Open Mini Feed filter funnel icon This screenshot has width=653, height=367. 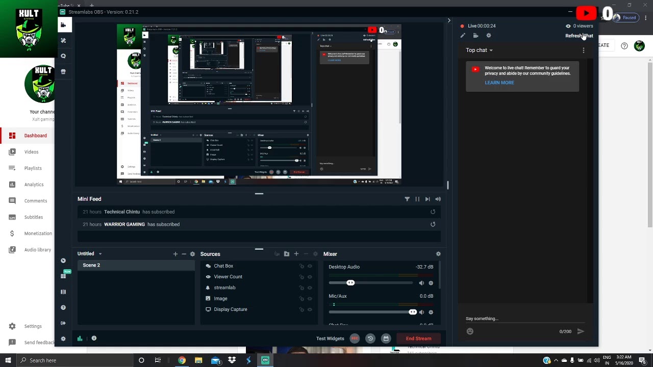click(407, 199)
